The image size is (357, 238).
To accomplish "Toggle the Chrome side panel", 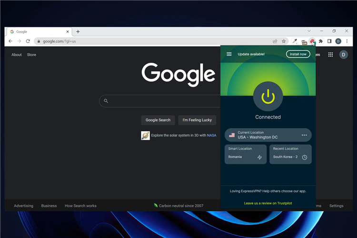I will 329,41.
